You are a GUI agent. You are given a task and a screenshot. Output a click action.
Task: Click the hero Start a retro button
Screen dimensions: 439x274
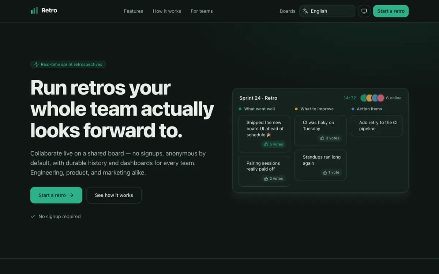pyautogui.click(x=56, y=195)
